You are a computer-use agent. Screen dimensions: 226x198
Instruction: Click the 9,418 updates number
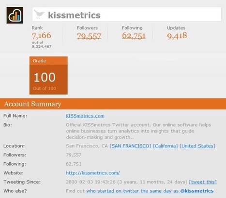pyautogui.click(x=177, y=36)
